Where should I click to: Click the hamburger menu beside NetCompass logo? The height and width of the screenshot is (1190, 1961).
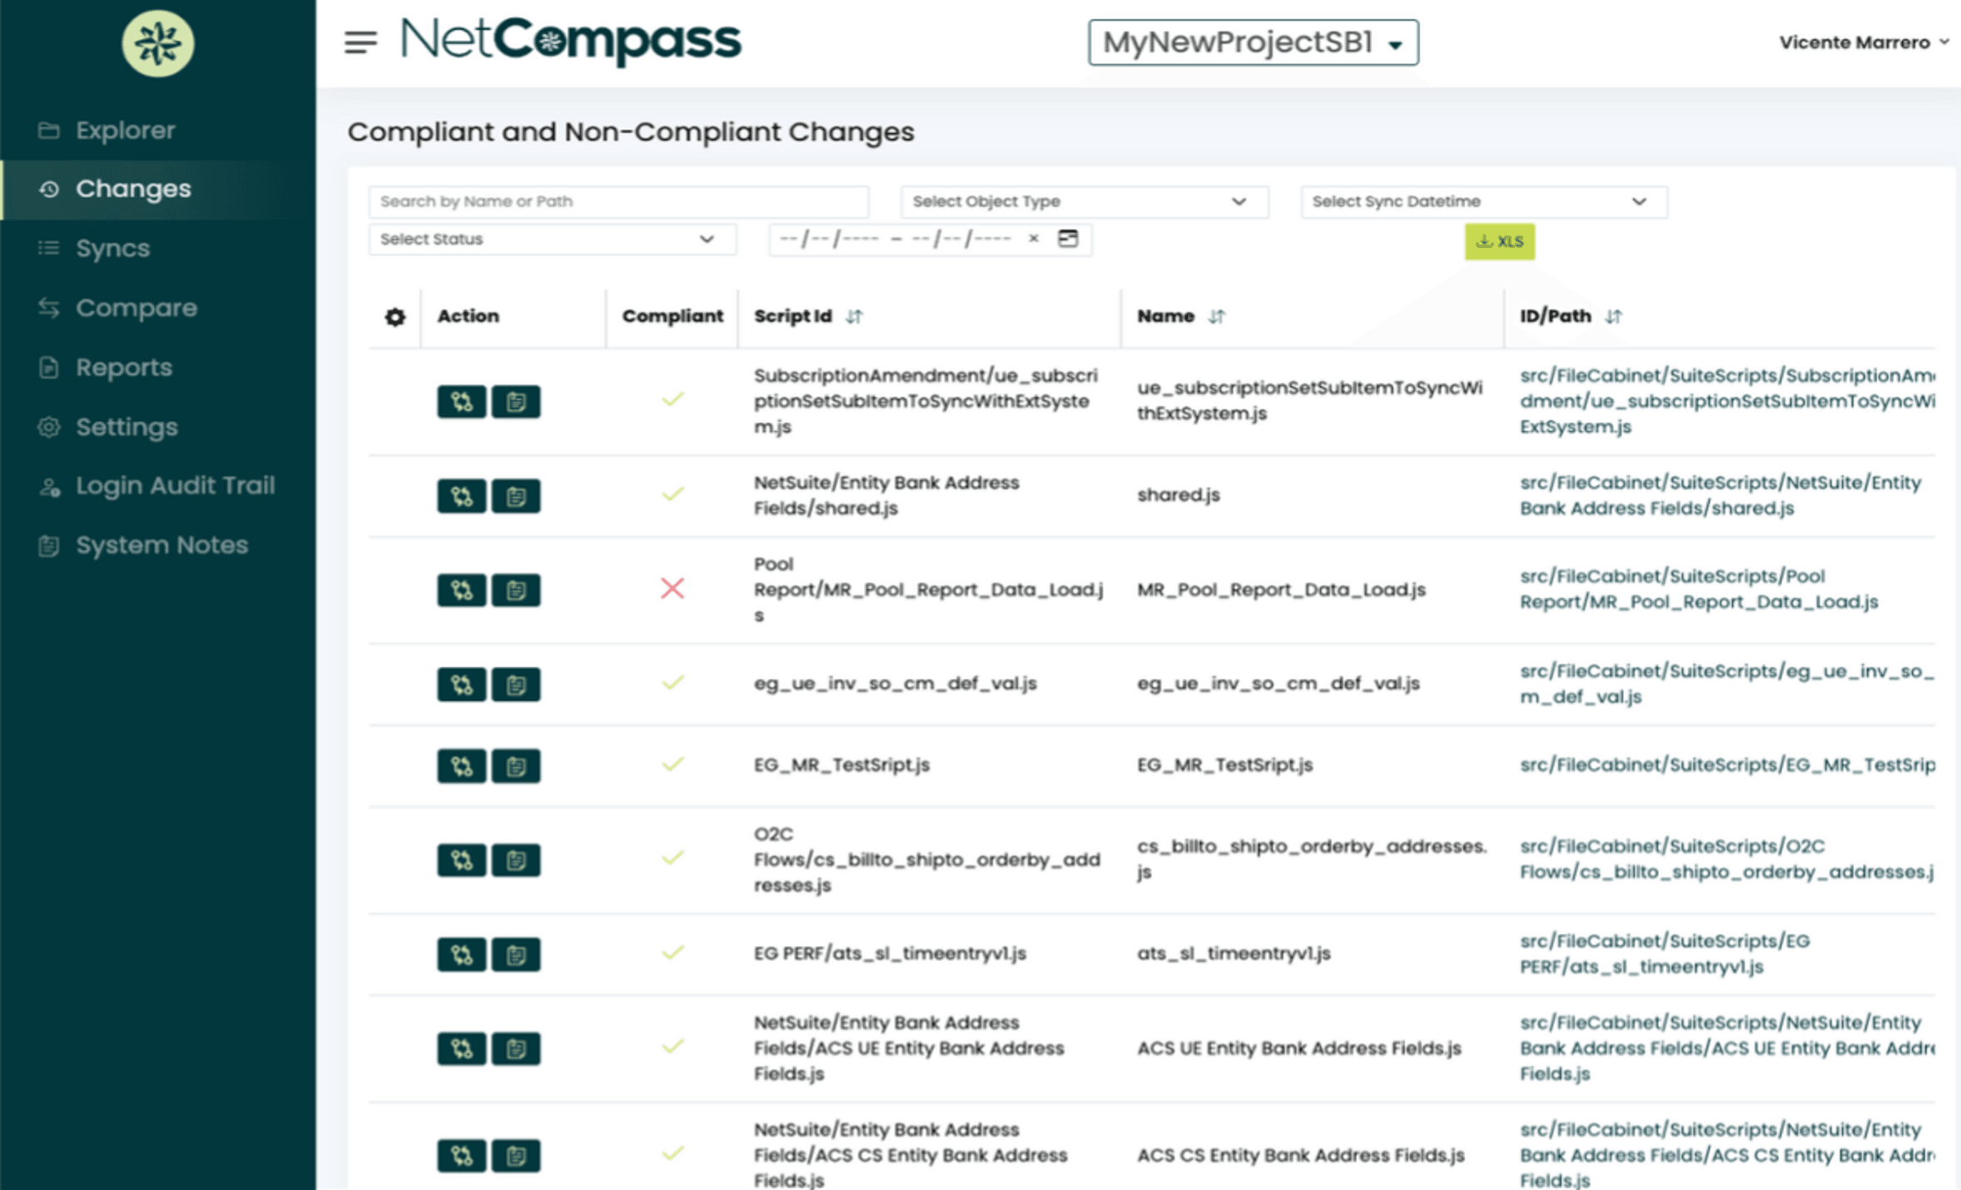(x=360, y=42)
